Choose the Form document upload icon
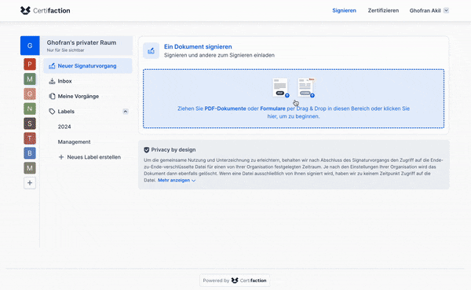The width and height of the screenshot is (471, 290). pyautogui.click(x=306, y=88)
